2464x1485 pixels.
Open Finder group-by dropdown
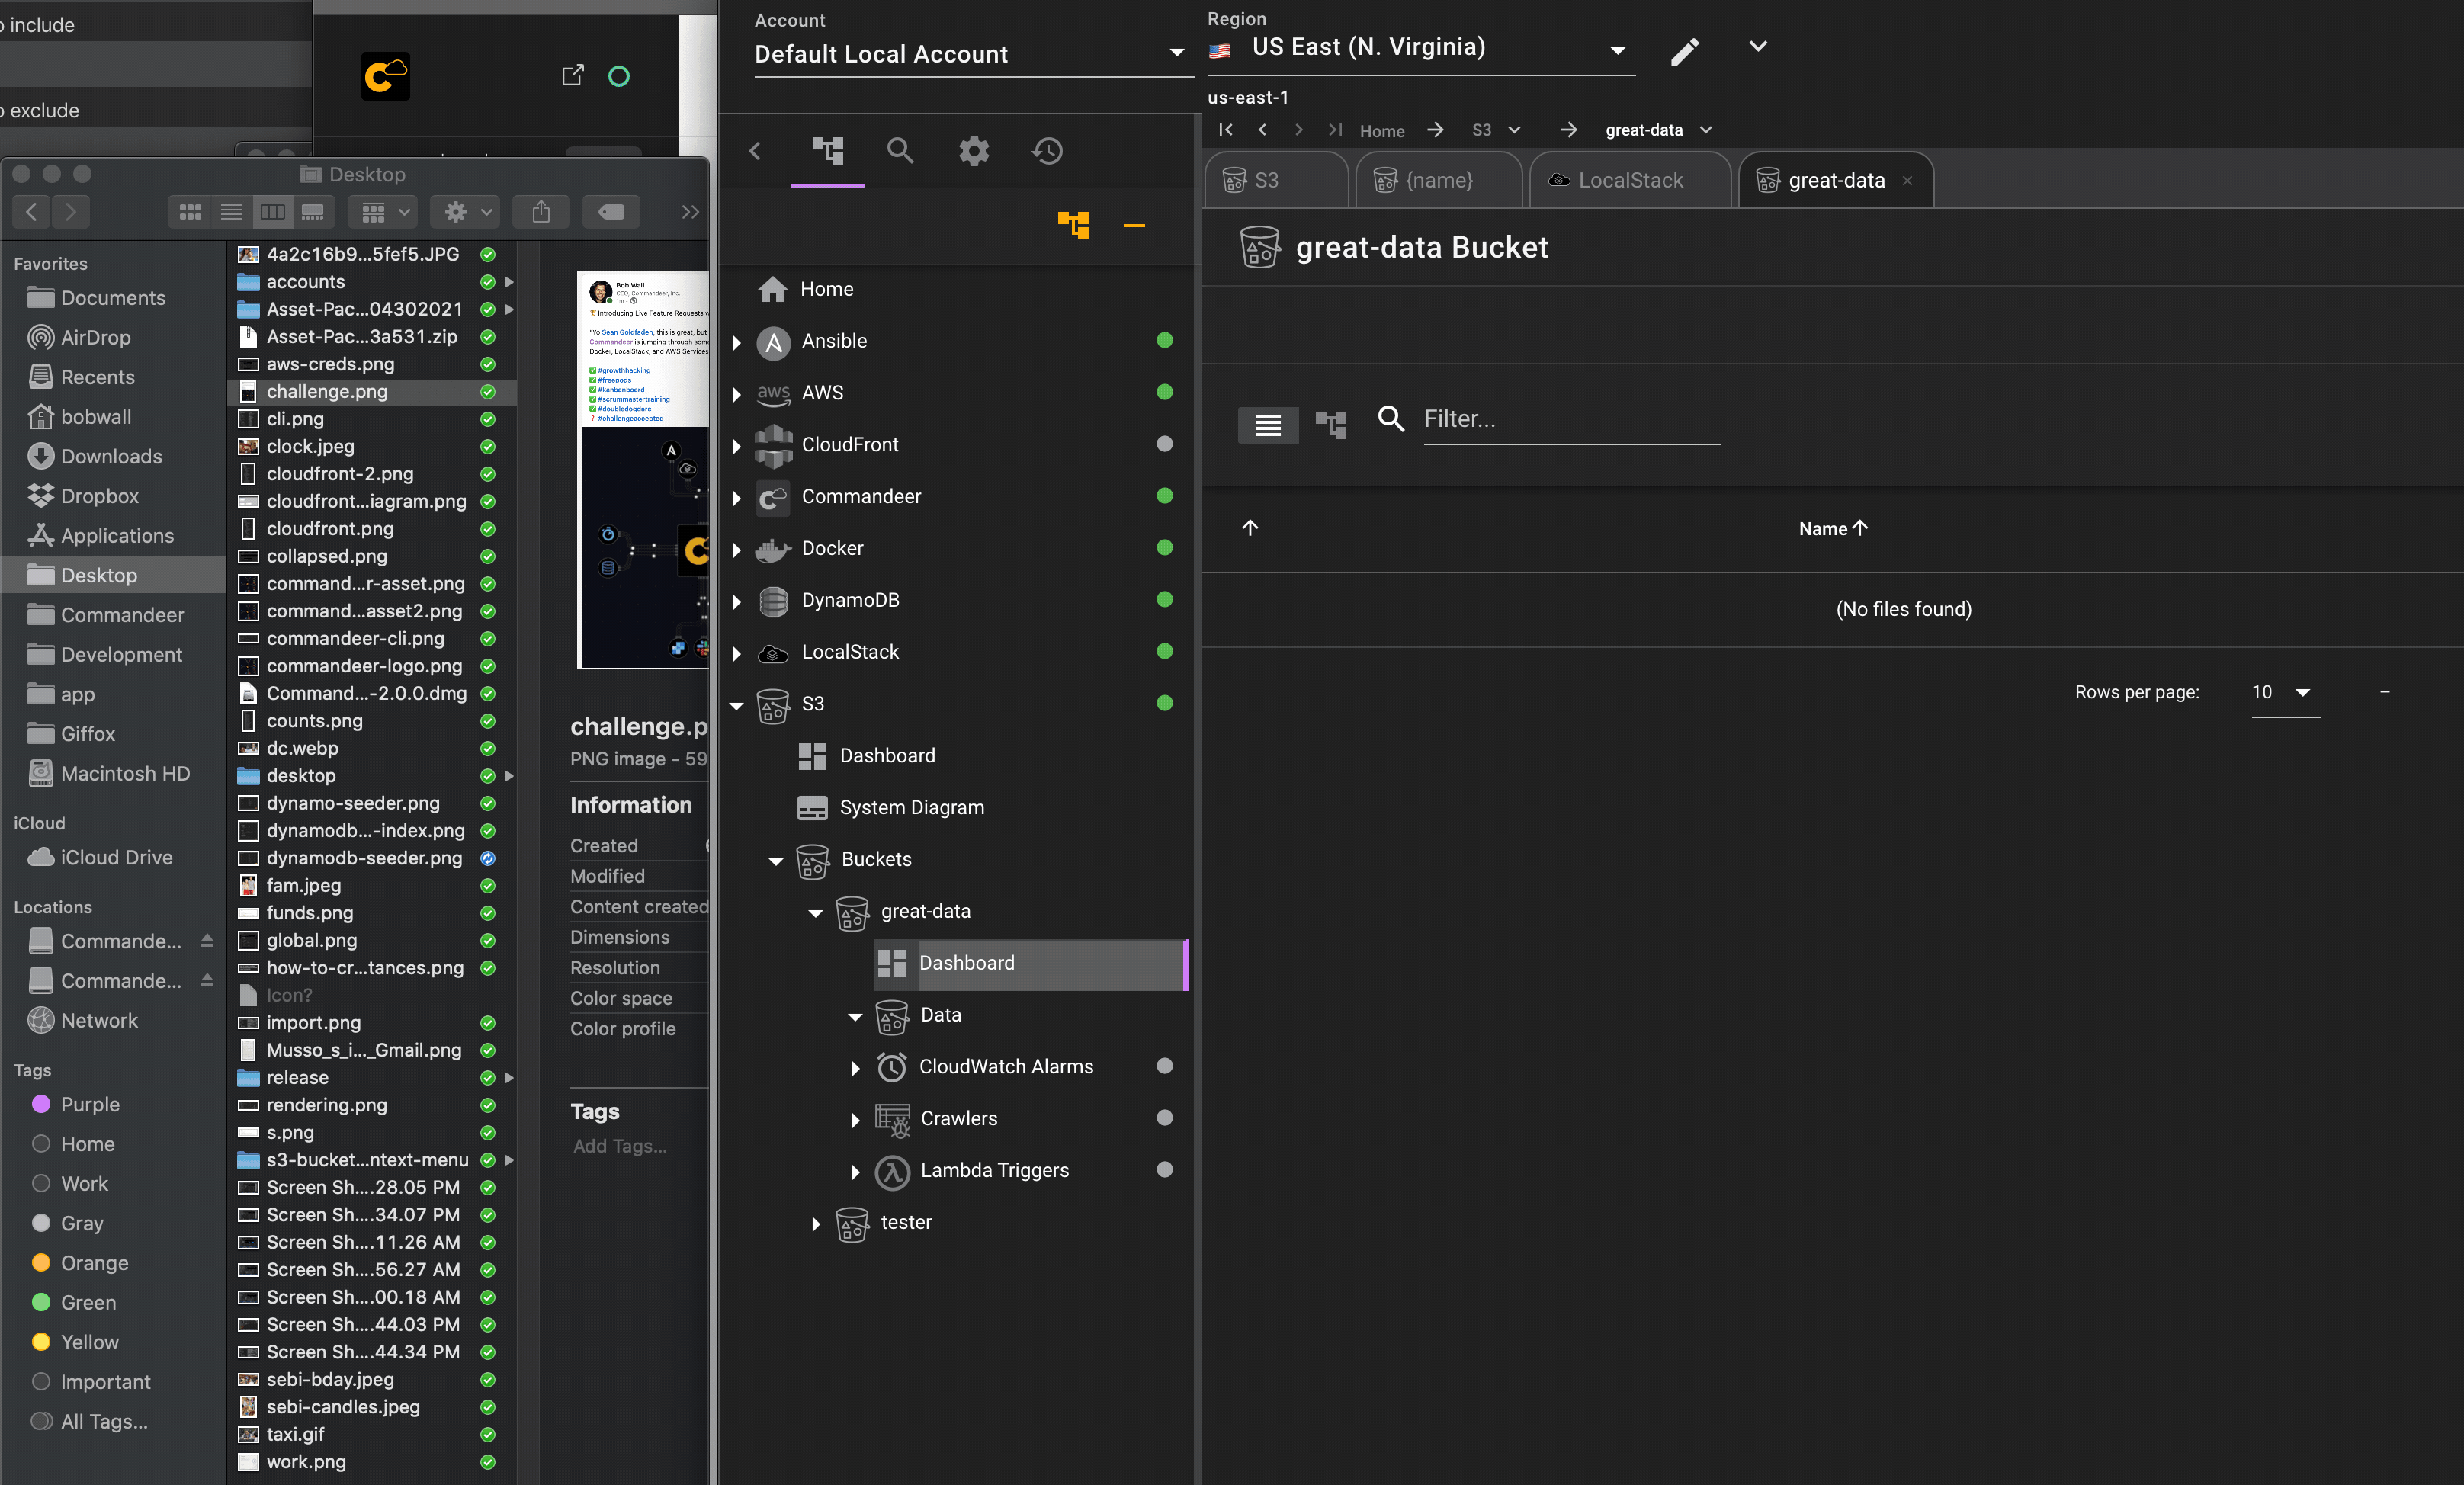pyautogui.click(x=382, y=211)
